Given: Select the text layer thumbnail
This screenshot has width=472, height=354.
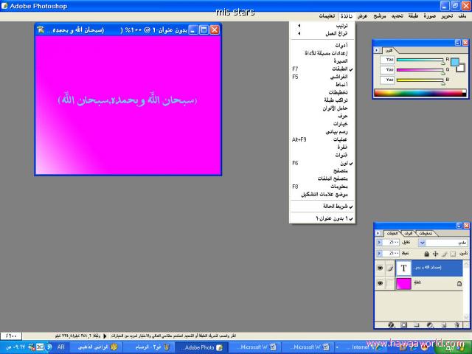Looking at the screenshot, I should [x=404, y=268].
